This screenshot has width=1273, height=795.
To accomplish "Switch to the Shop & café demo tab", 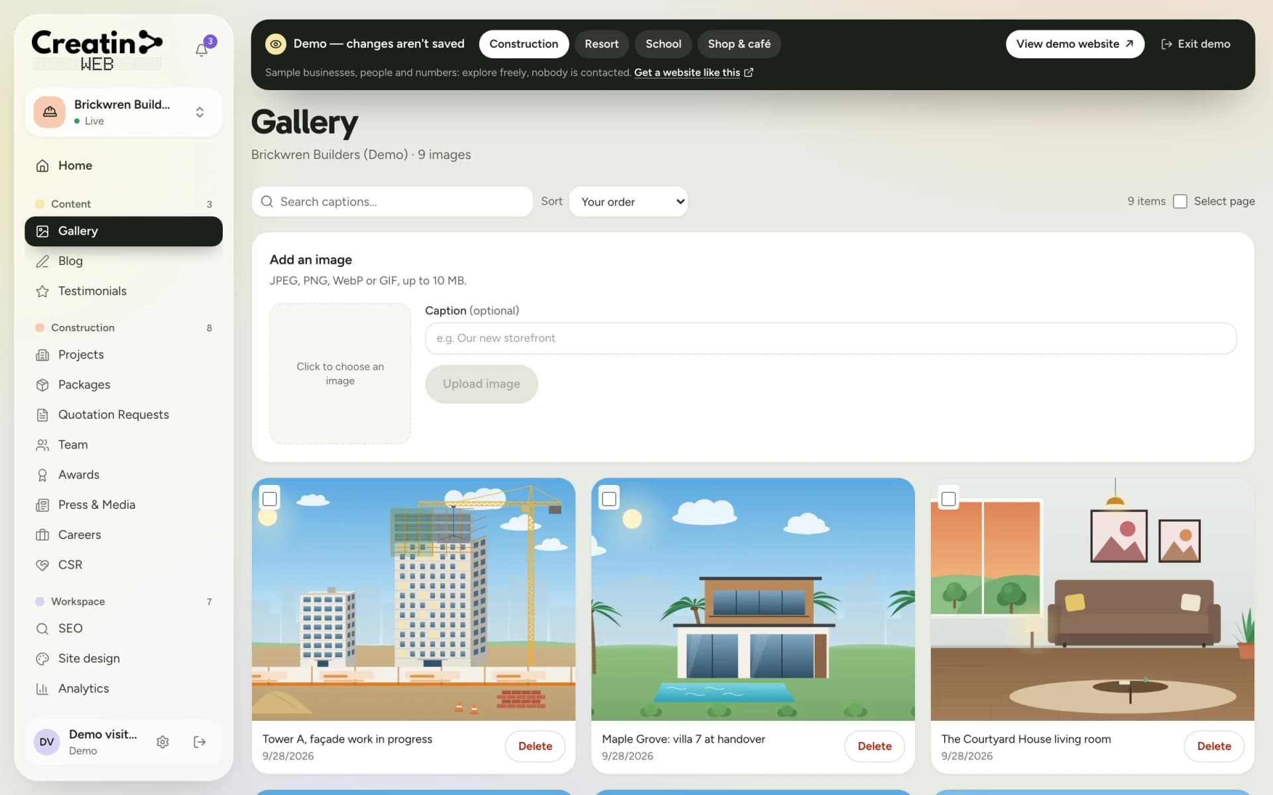I will [739, 44].
